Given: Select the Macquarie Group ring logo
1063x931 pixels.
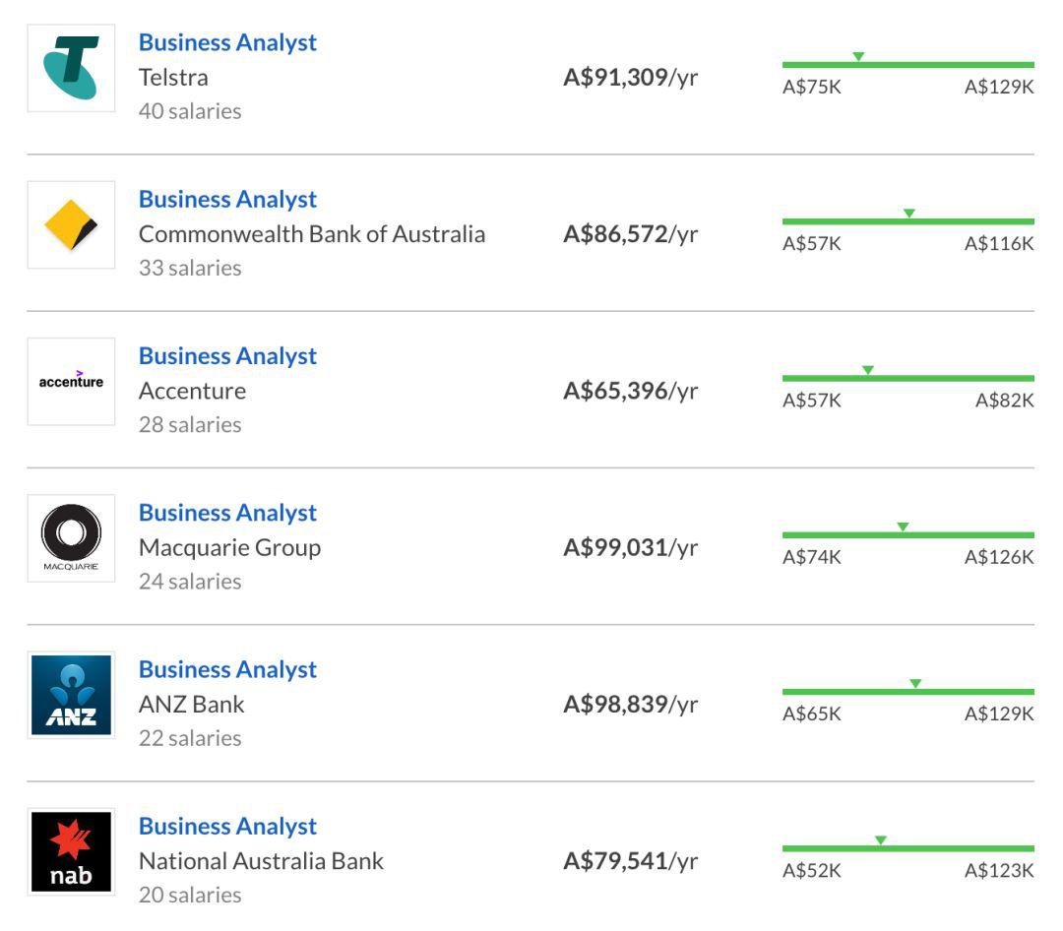Looking at the screenshot, I should coord(71,538).
